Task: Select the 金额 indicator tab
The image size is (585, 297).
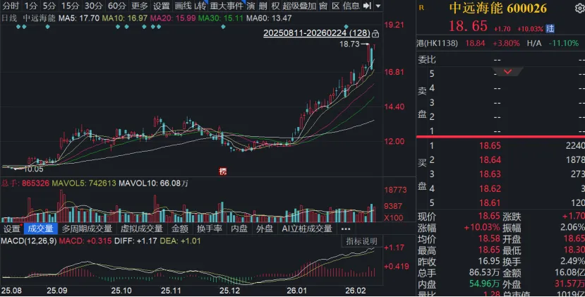Action: [x=180, y=229]
